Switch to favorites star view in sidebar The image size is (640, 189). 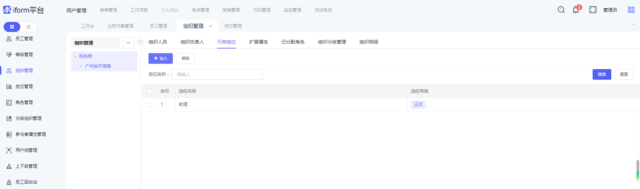point(29,27)
